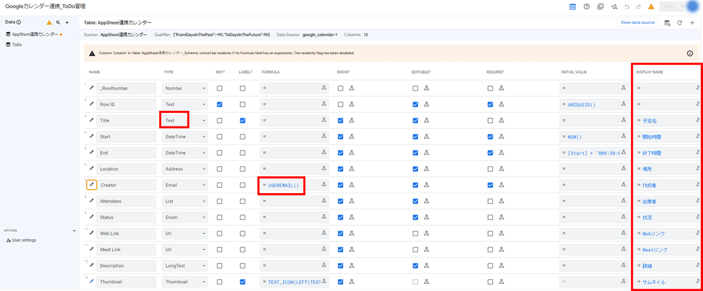Image resolution: width=703 pixels, height=291 pixels.
Task: Toggle the Editable checkbox for Start
Action: click(x=415, y=136)
